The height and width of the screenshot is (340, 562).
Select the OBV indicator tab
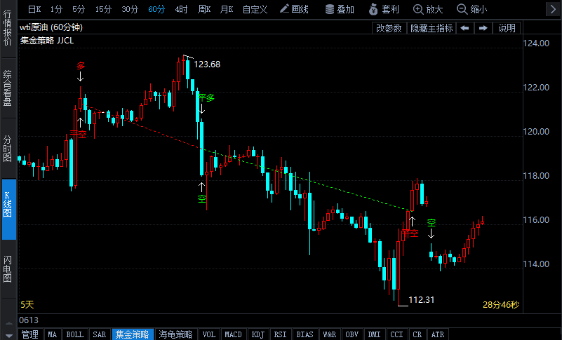pyautogui.click(x=352, y=334)
